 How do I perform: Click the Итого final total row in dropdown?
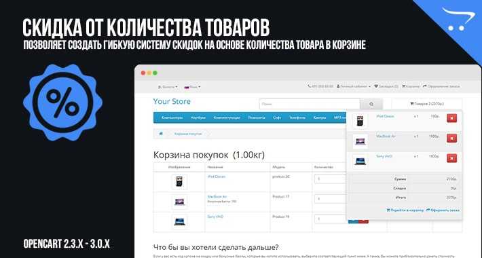coord(404,198)
